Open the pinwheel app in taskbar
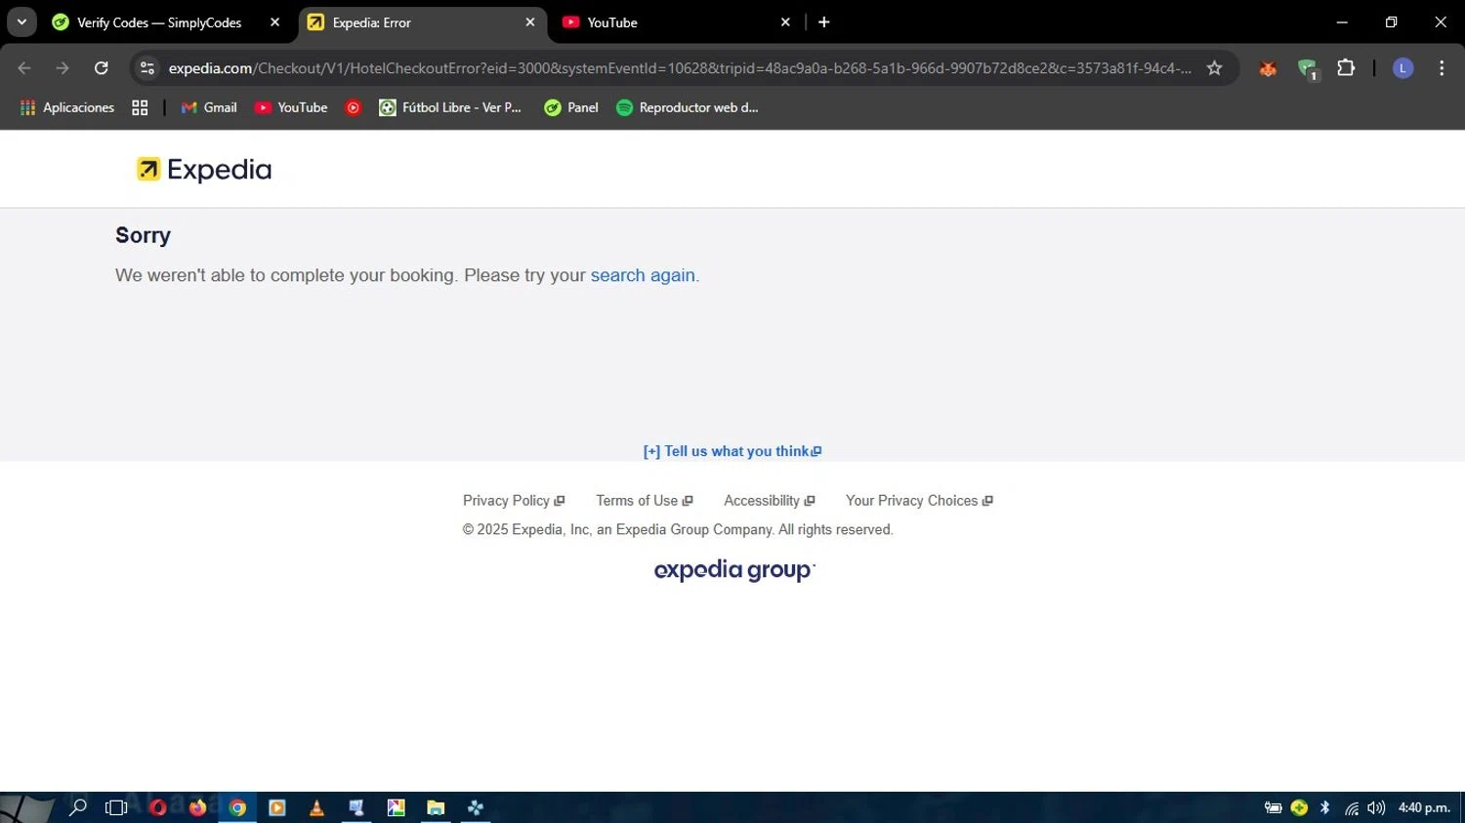1465x823 pixels. (x=476, y=807)
